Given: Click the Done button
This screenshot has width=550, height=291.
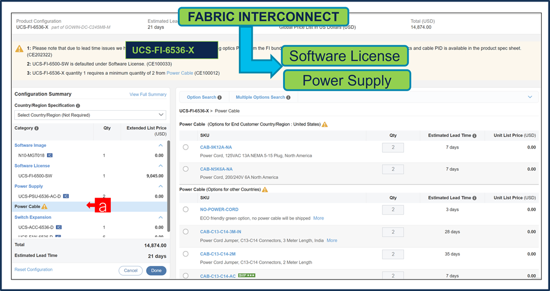Looking at the screenshot, I should tap(156, 271).
